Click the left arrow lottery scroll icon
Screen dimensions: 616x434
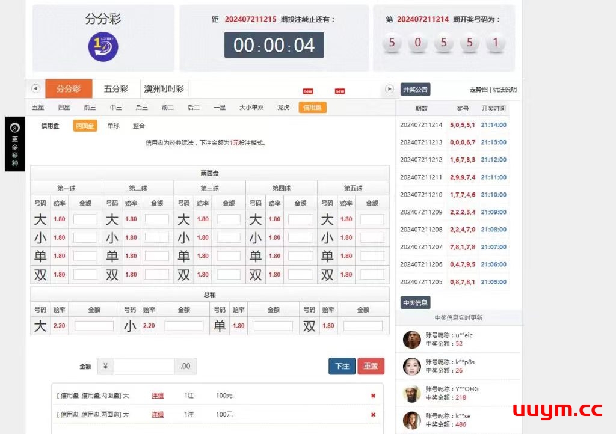(x=35, y=89)
